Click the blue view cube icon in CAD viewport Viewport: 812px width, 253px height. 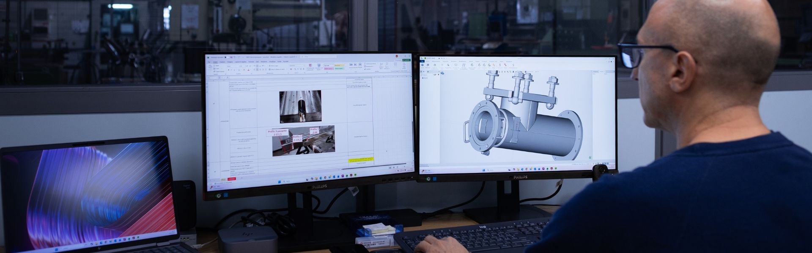[442, 73]
